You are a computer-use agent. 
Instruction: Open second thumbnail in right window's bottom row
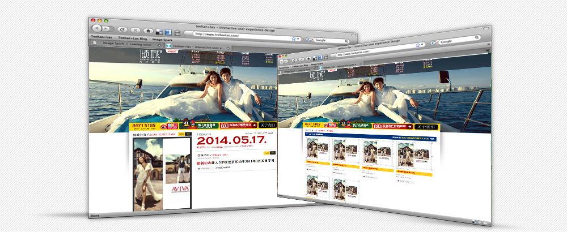click(346, 190)
